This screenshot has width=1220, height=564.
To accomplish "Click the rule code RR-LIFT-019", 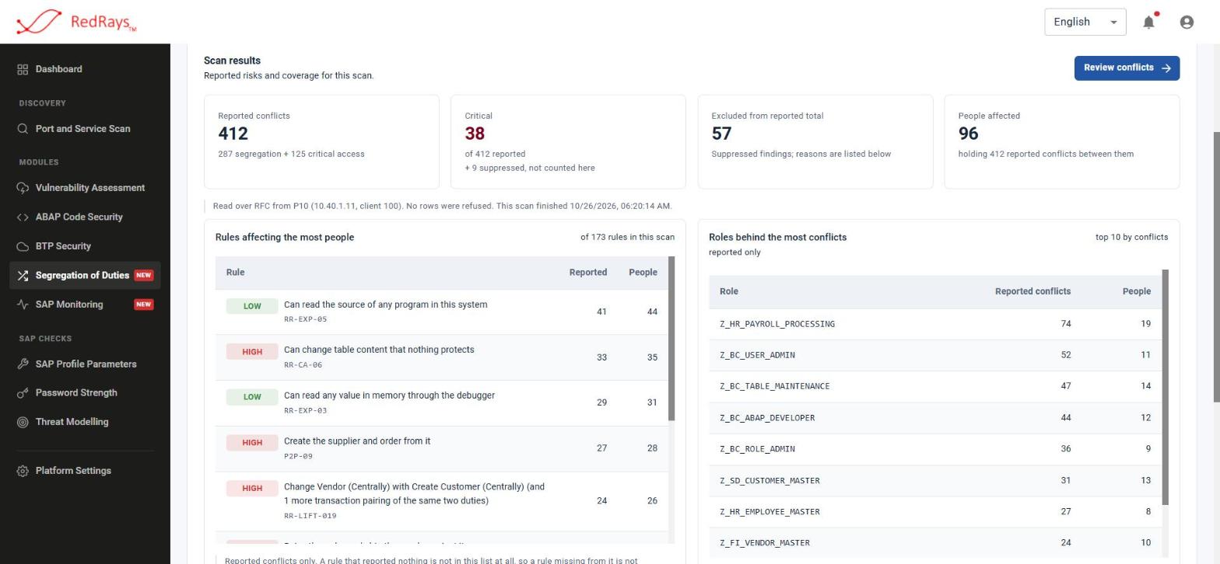I will [310, 516].
